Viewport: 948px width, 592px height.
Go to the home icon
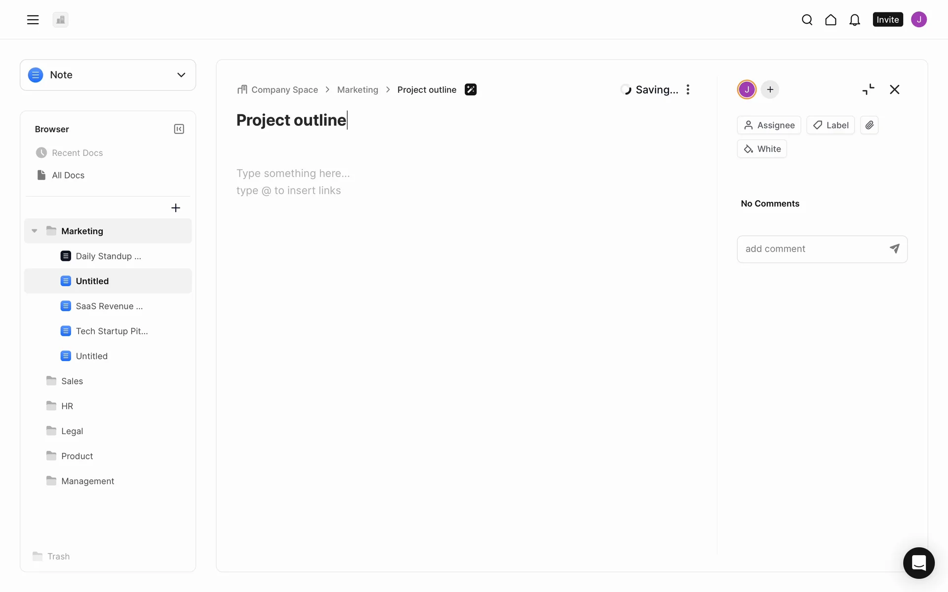tap(830, 20)
